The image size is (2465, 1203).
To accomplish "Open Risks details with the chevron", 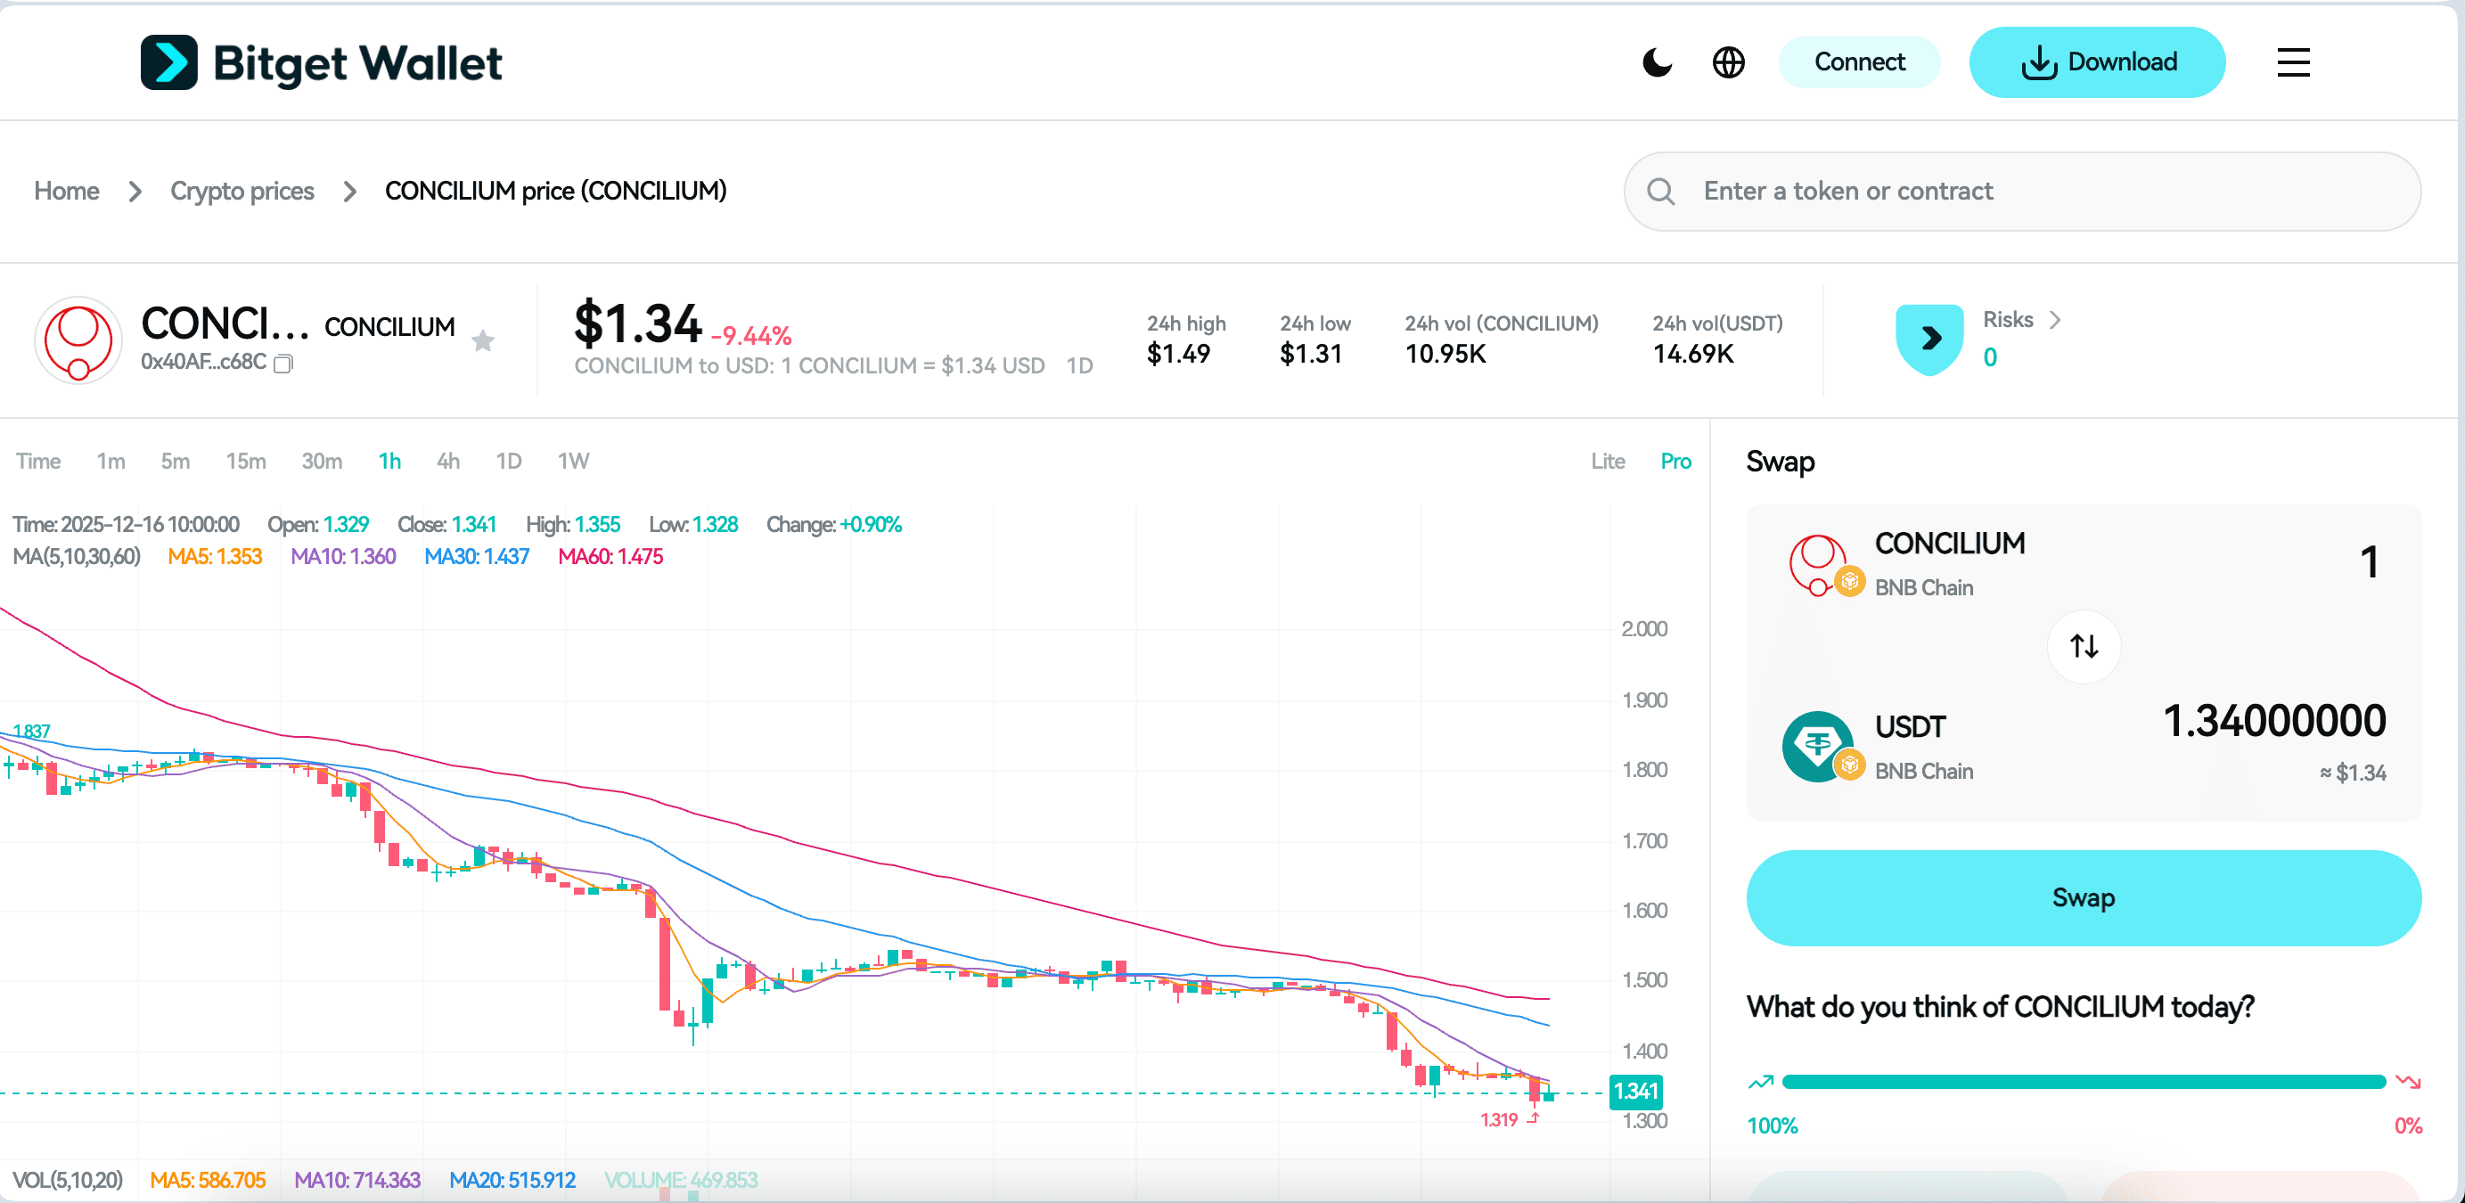I will (2055, 320).
